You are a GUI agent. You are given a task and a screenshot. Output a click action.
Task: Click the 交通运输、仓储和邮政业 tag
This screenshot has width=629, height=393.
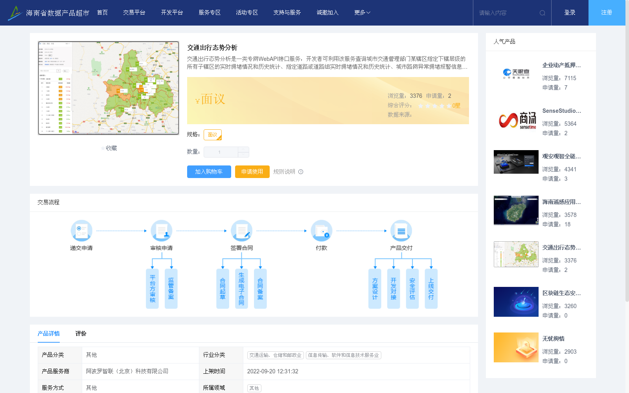275,355
